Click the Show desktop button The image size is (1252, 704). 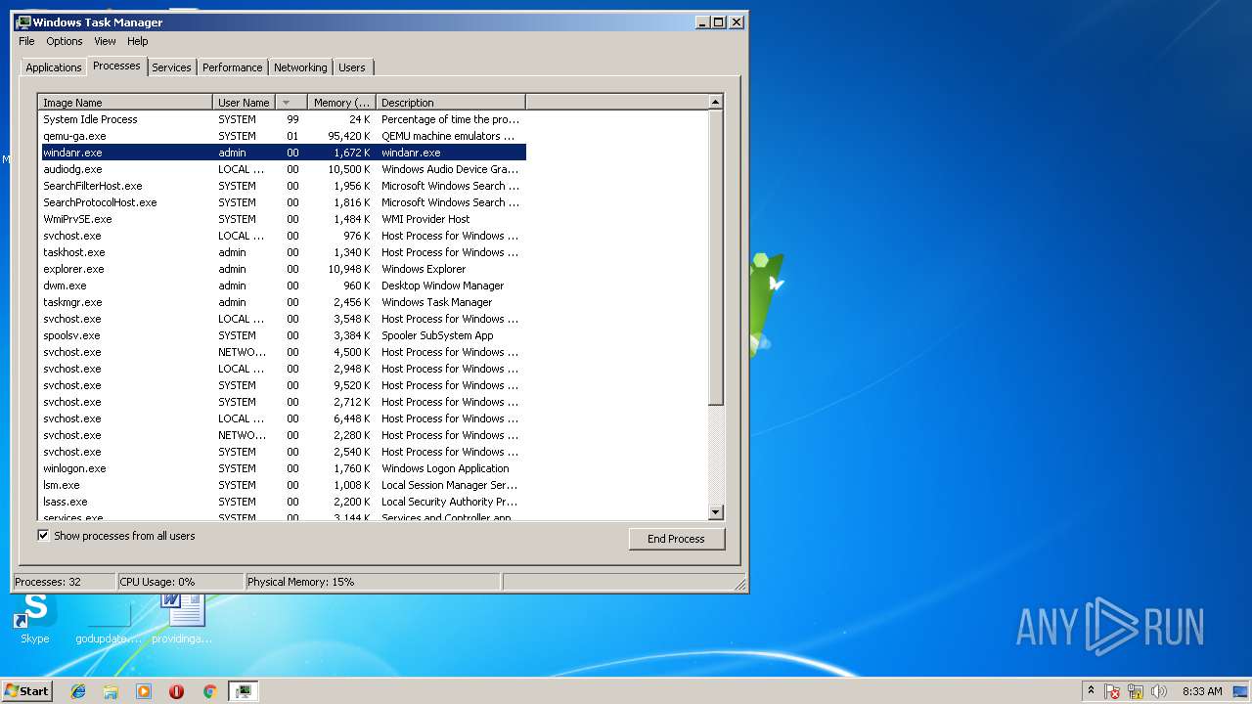pyautogui.click(x=1241, y=691)
